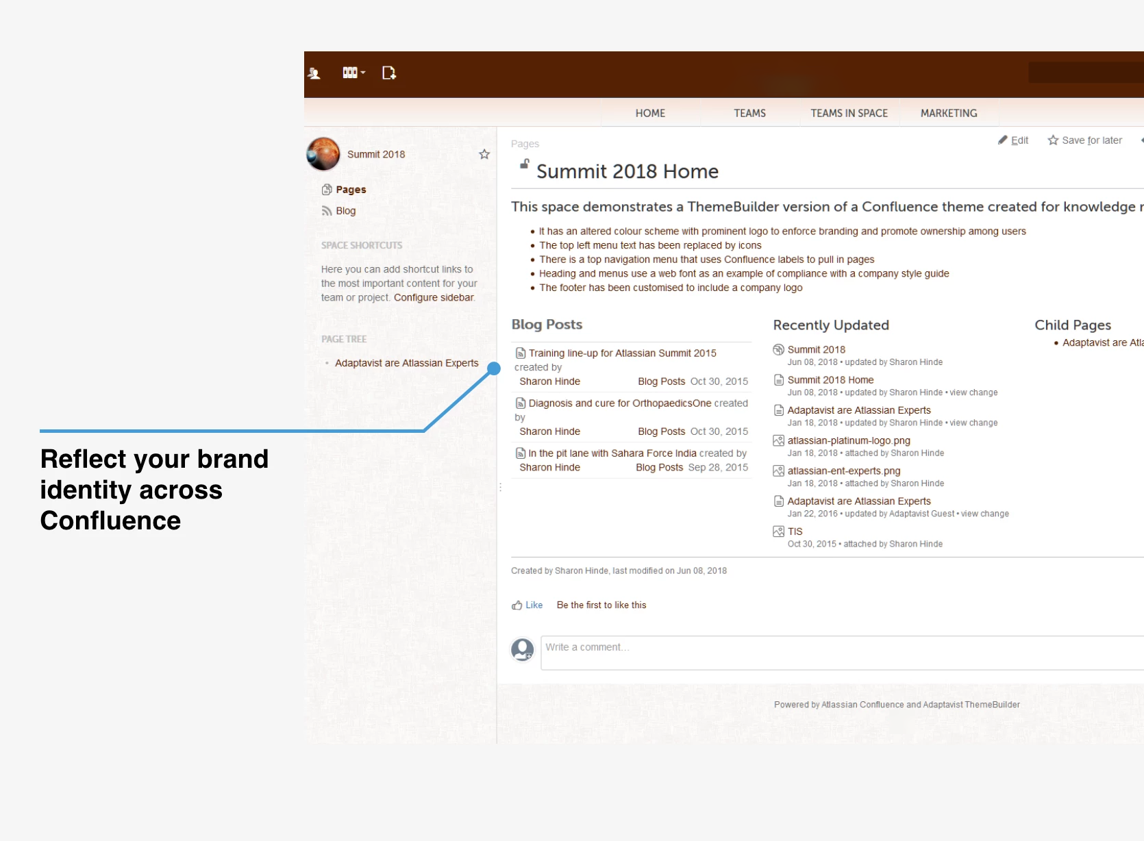
Task: Open Adaptavist are Atlassian Experts in page tree
Action: click(407, 363)
